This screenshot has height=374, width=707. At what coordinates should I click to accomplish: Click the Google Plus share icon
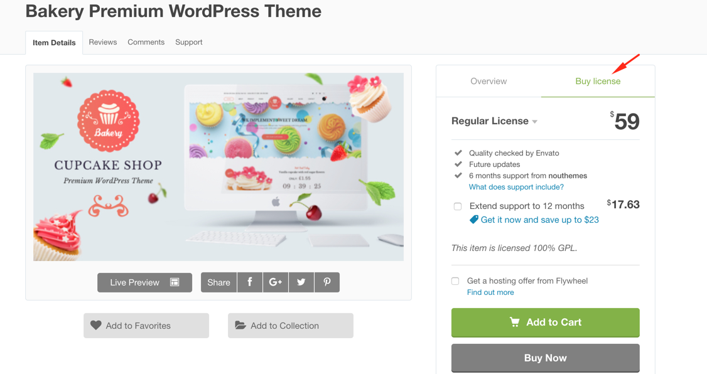(x=276, y=282)
